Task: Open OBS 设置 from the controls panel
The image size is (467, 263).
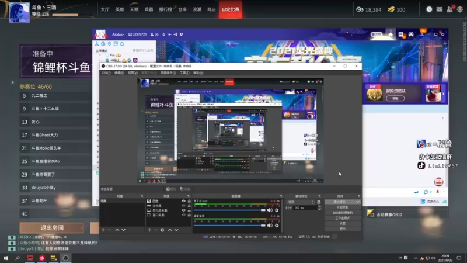Action: pos(343,223)
